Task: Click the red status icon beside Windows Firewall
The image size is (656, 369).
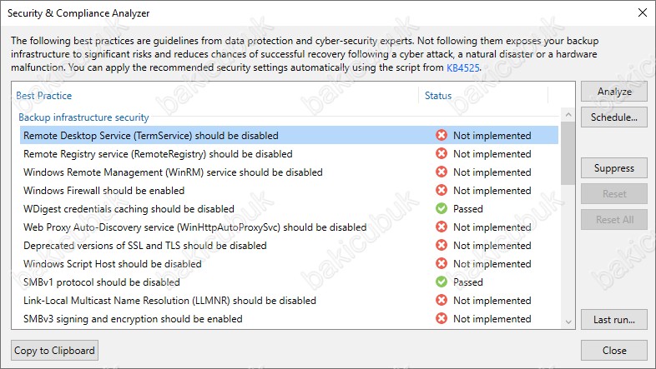Action: pos(442,191)
